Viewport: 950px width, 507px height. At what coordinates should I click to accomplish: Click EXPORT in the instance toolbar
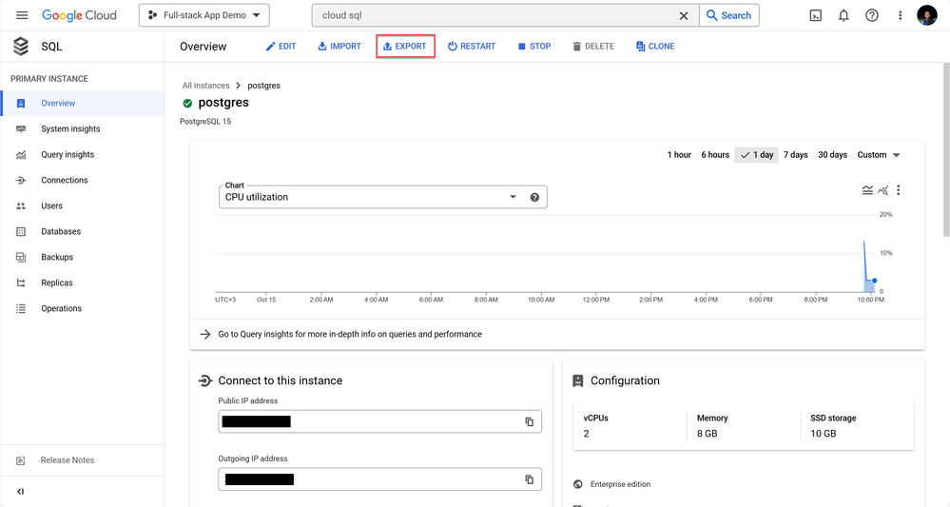point(405,46)
